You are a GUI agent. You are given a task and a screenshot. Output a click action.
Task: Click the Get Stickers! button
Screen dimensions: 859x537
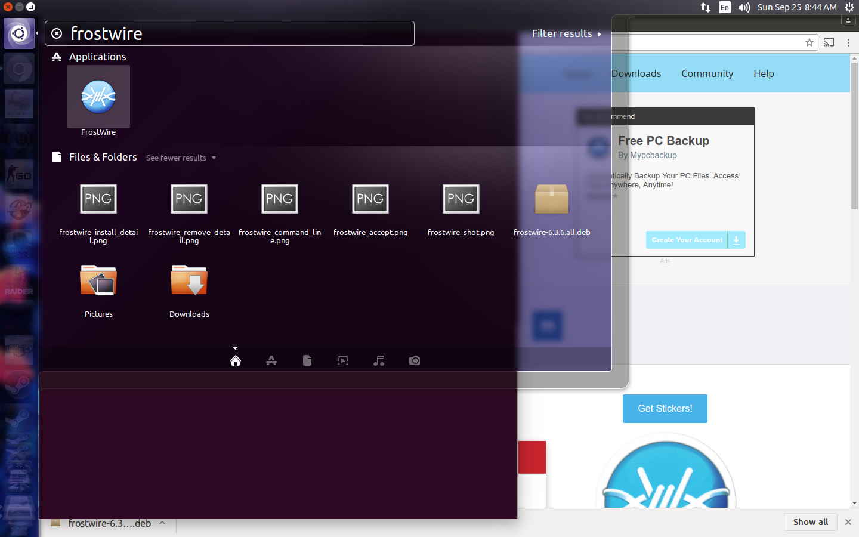click(x=665, y=409)
